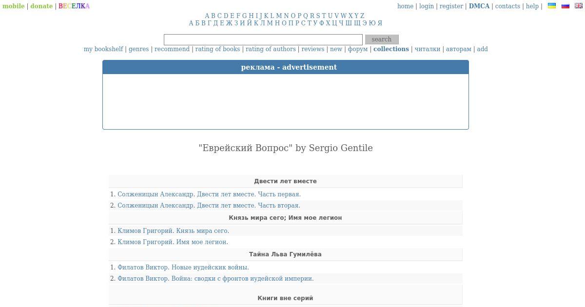Open the DMCA page

(479, 6)
